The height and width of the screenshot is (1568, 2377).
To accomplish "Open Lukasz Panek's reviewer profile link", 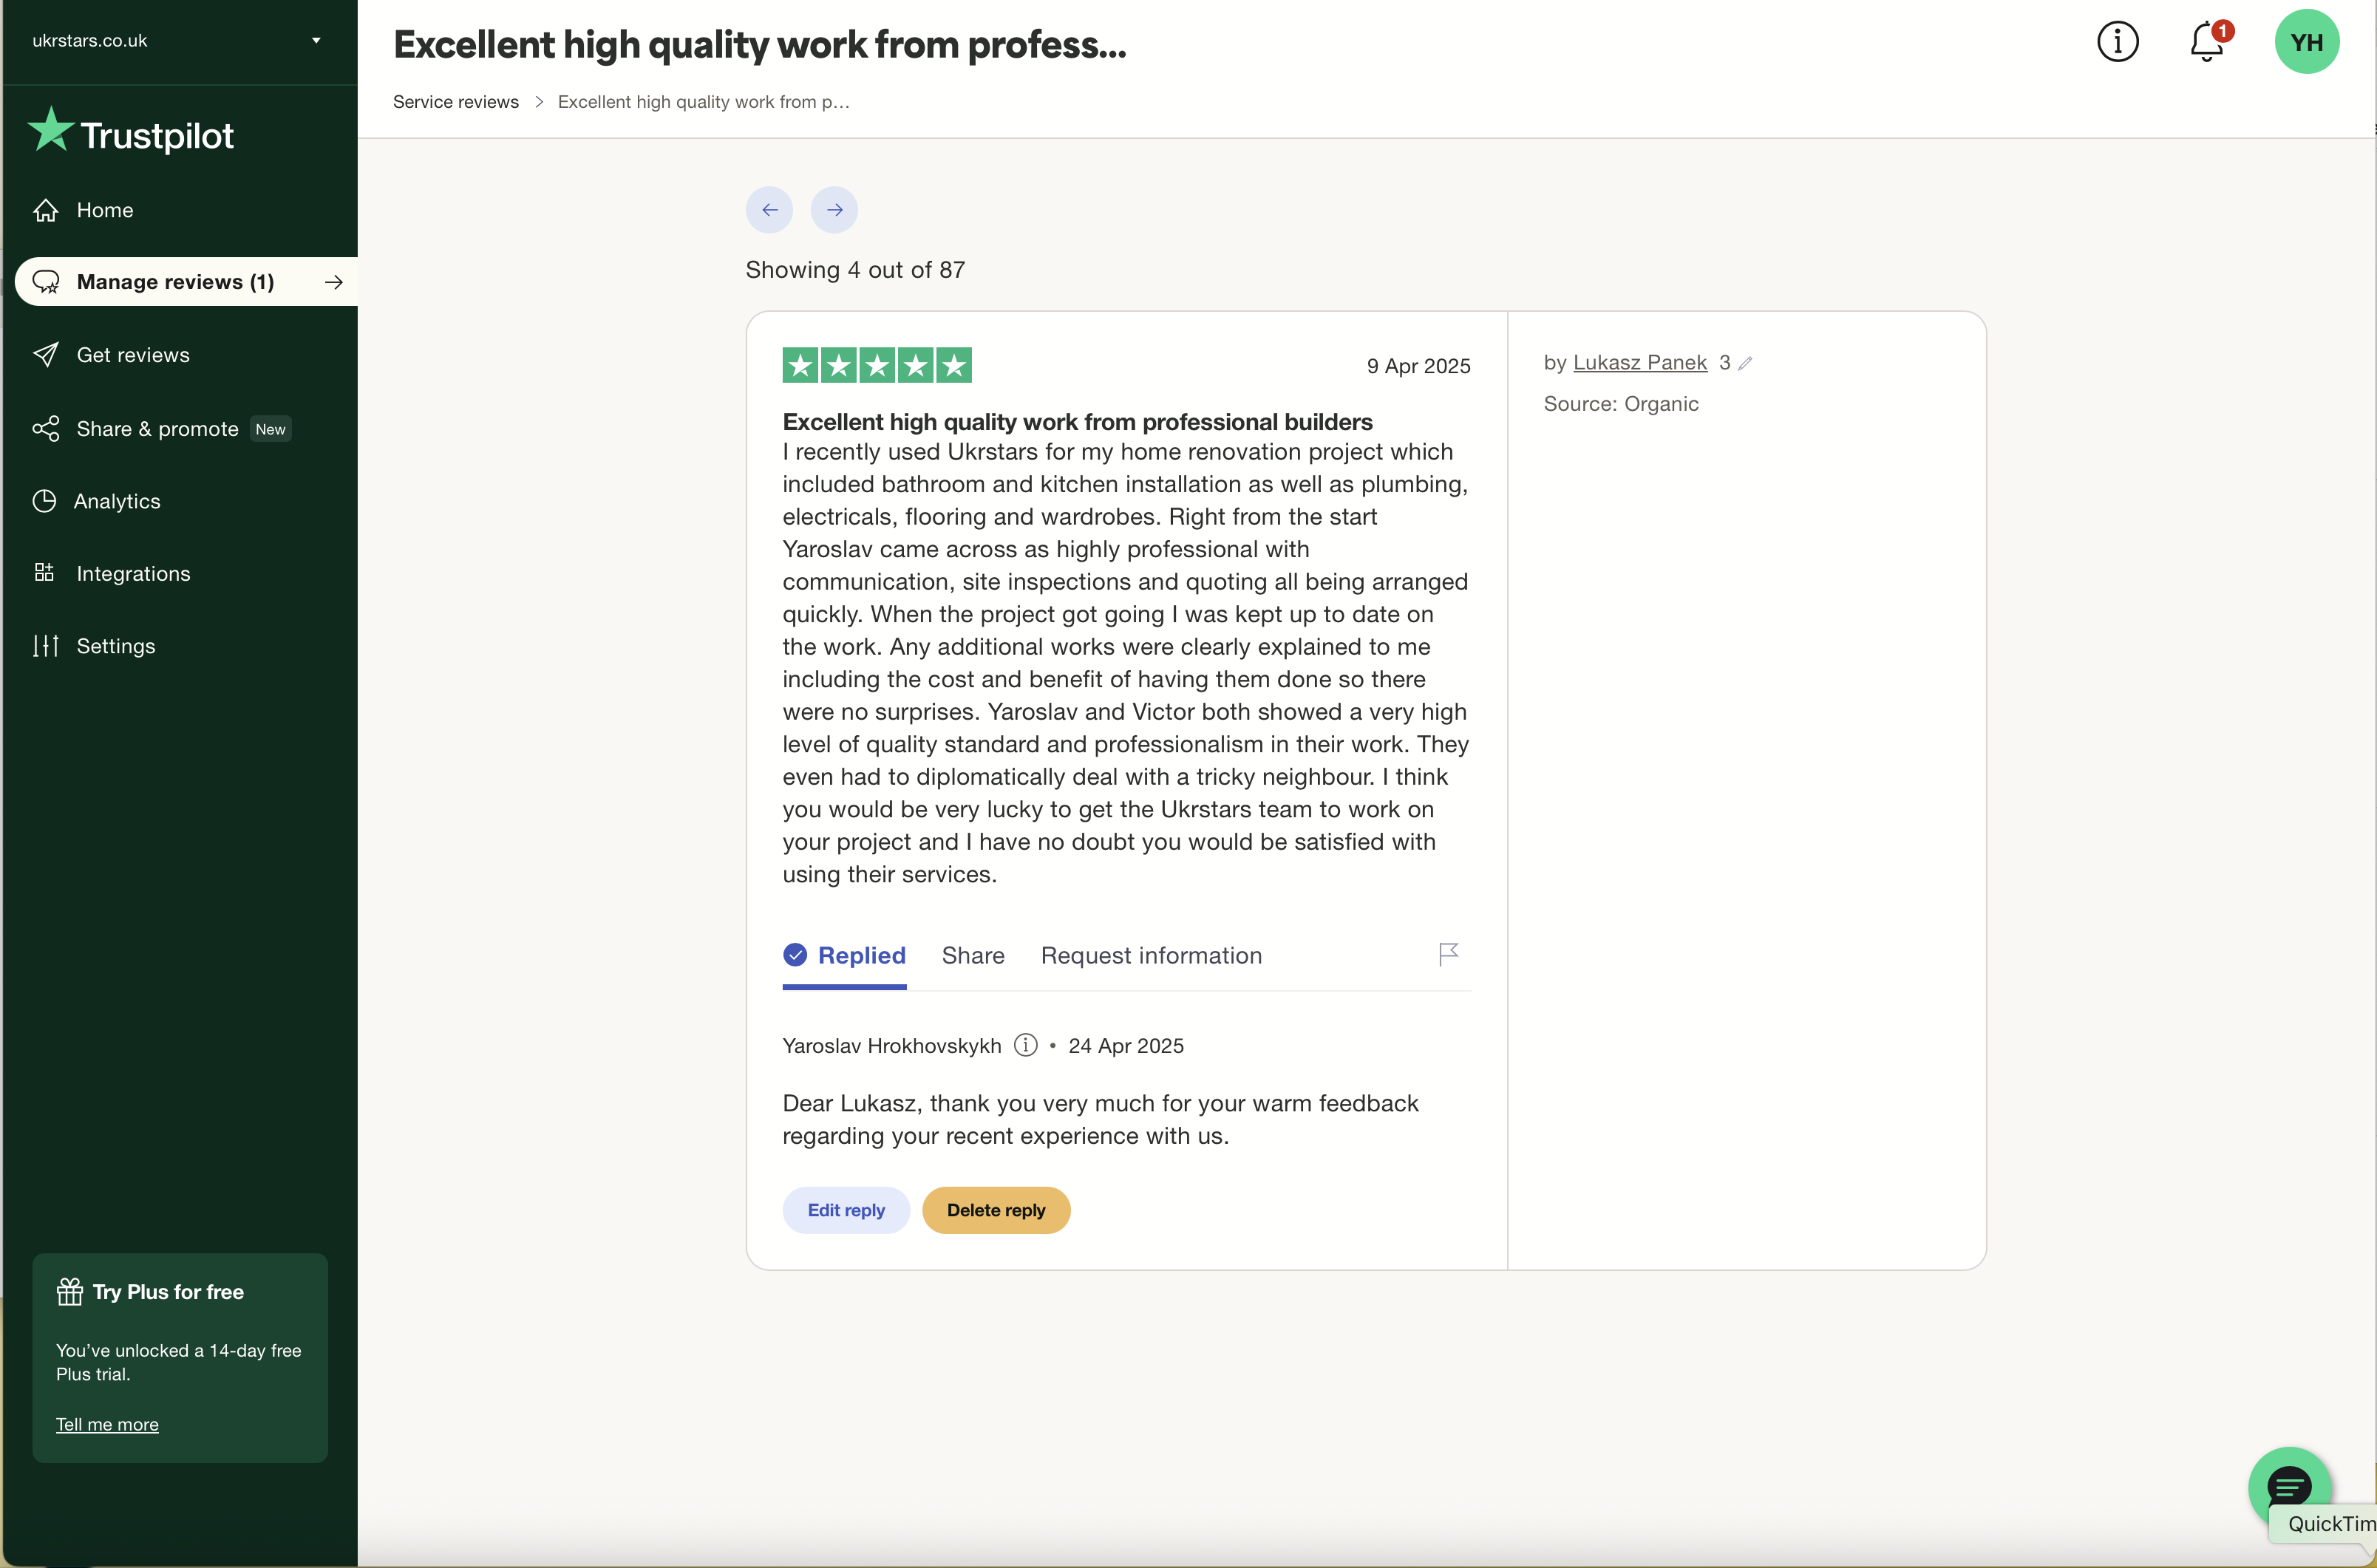I will coord(1639,363).
